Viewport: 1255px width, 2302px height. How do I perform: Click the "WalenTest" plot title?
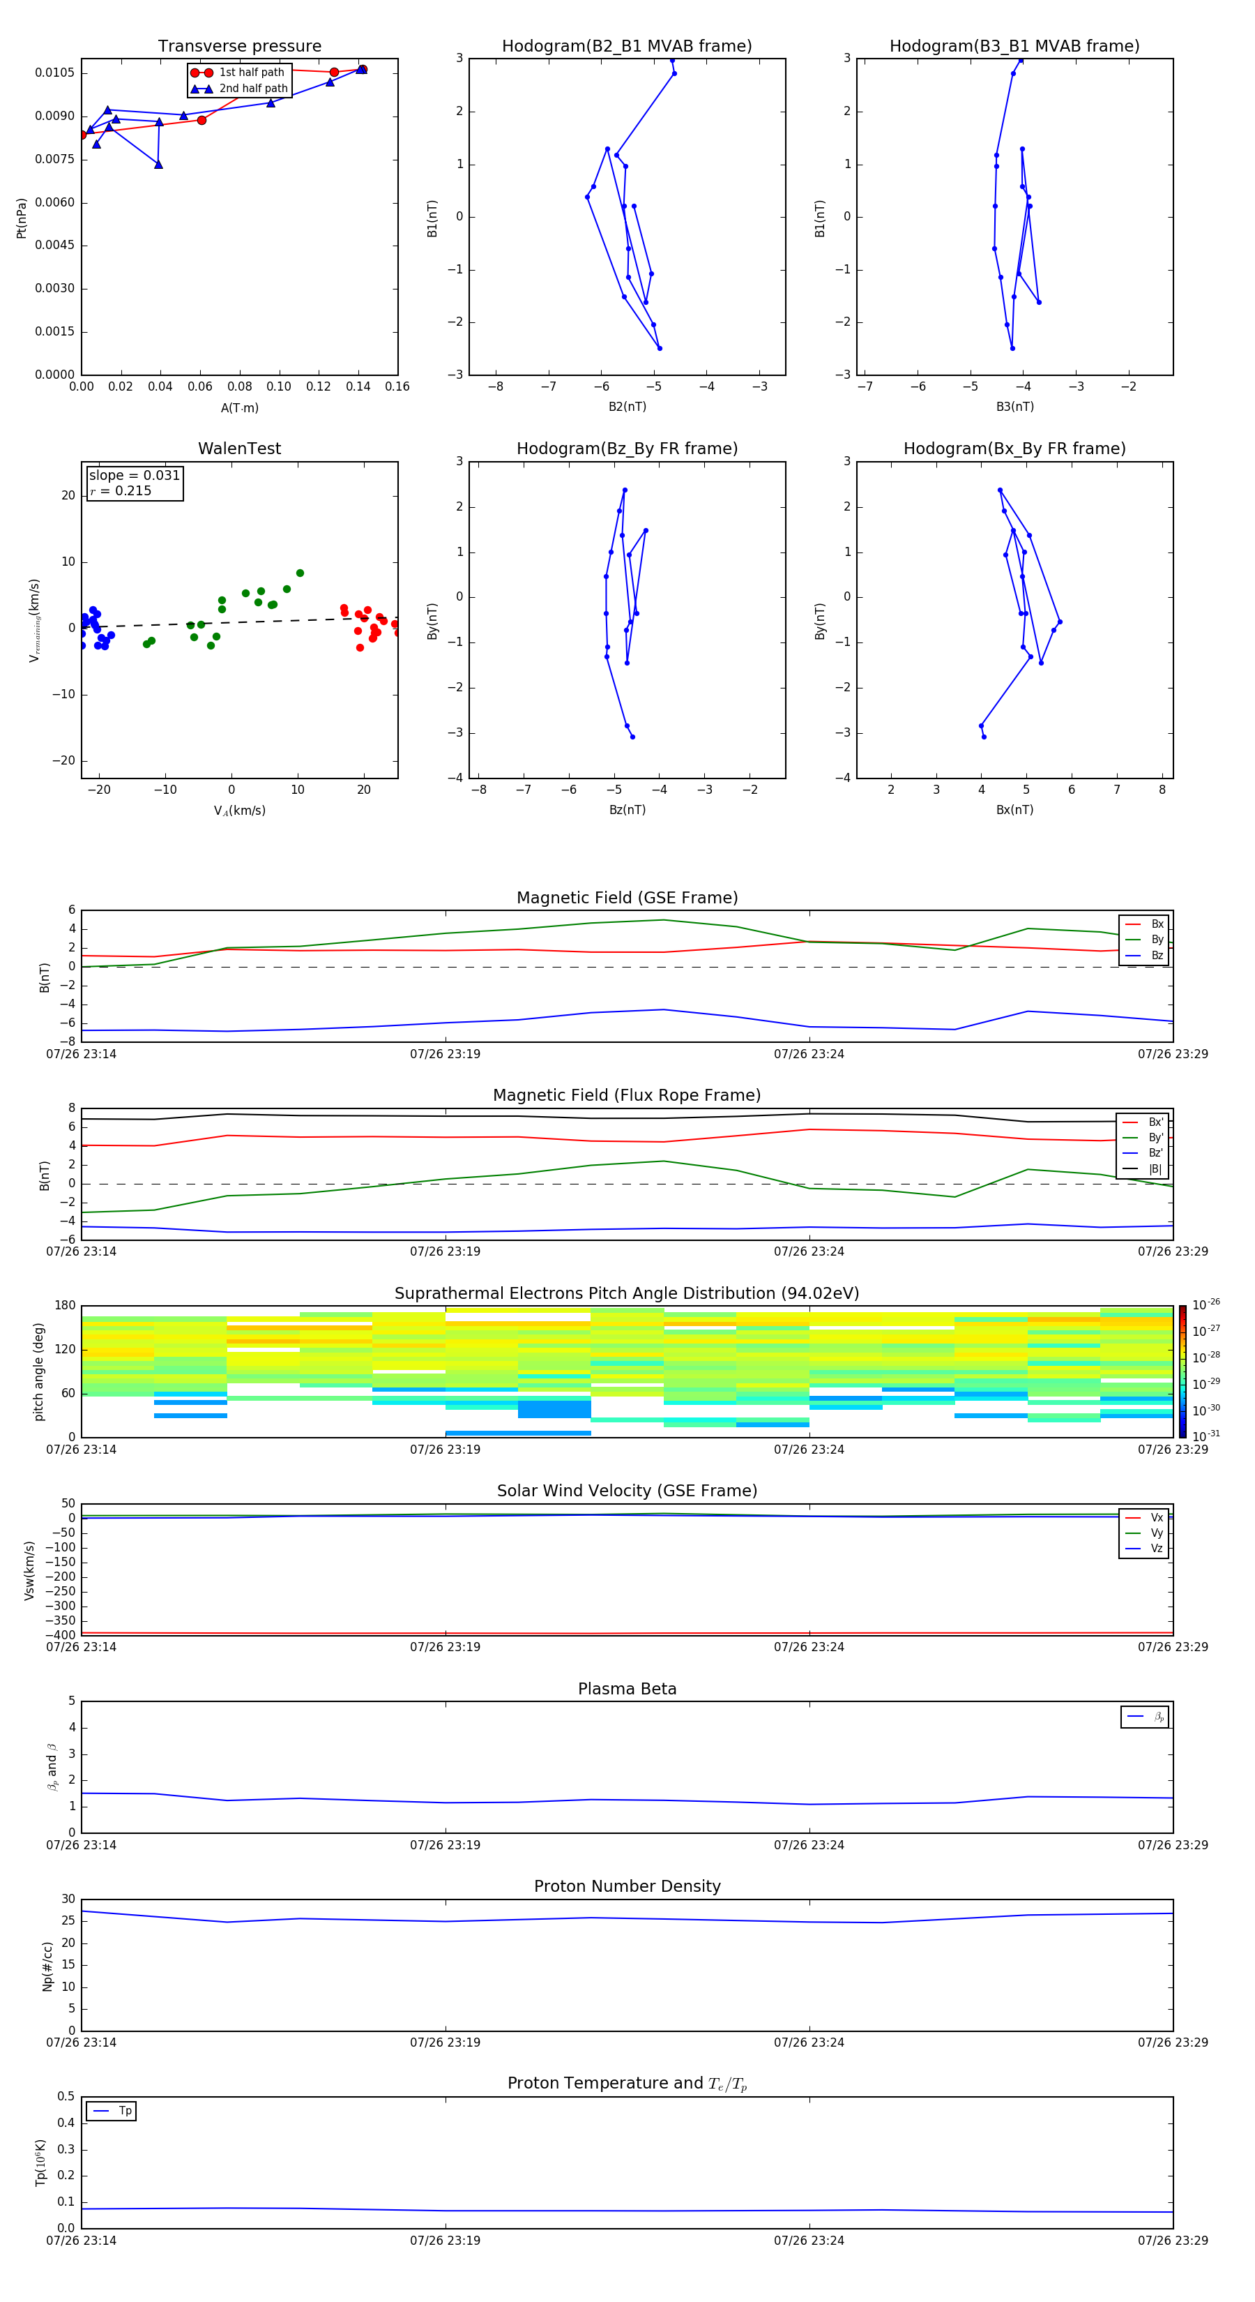point(239,449)
